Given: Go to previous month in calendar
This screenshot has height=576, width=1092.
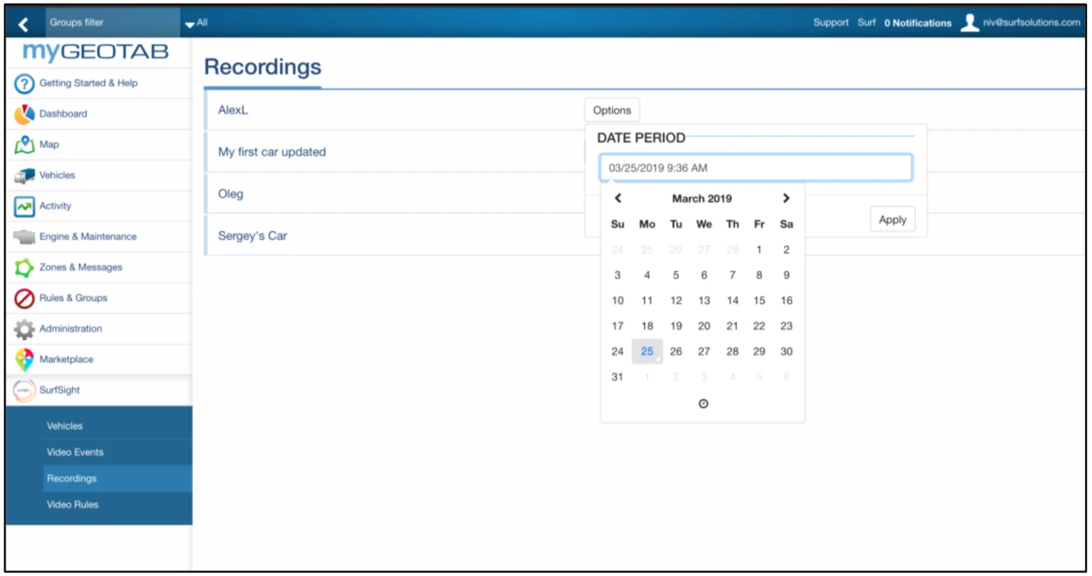Looking at the screenshot, I should [618, 198].
